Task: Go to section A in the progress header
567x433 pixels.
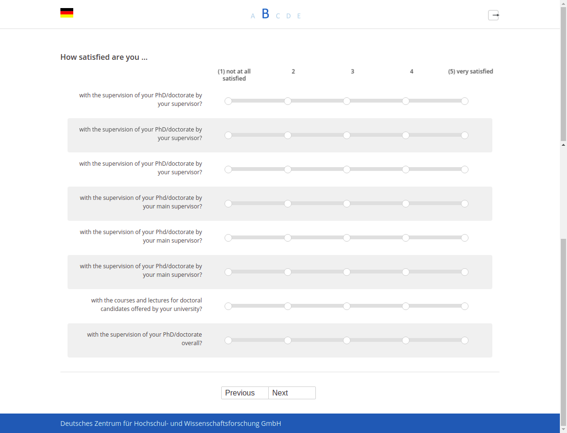Action: (253, 16)
